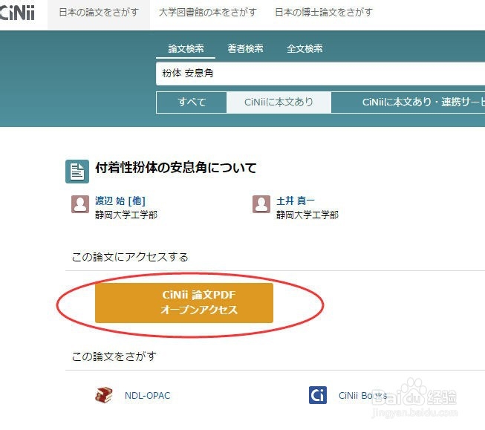Switch to 全文検索 tab
485x430 pixels.
305,48
